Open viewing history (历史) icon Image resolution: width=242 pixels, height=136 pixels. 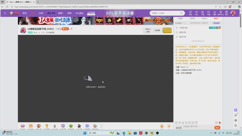190,13
